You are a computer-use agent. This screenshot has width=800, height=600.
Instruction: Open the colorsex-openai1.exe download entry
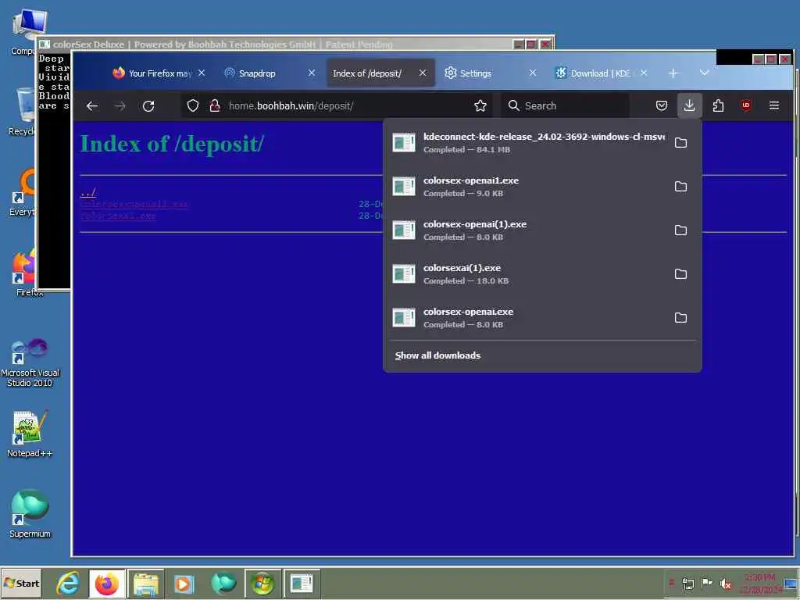pyautogui.click(x=527, y=187)
